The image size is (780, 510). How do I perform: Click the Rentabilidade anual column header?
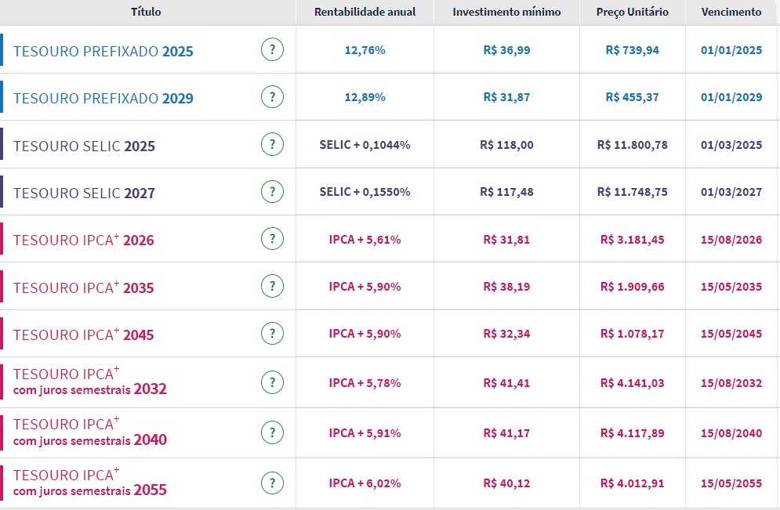(365, 12)
